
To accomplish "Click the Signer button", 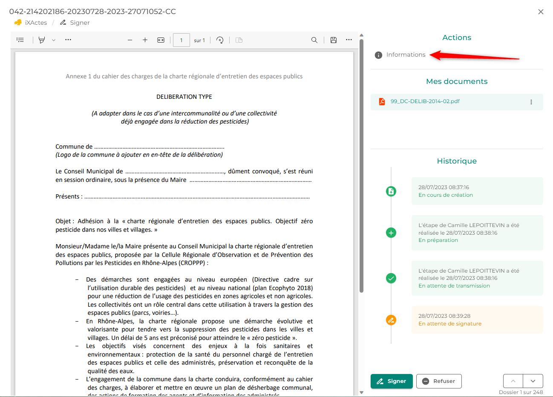I will coord(392,381).
